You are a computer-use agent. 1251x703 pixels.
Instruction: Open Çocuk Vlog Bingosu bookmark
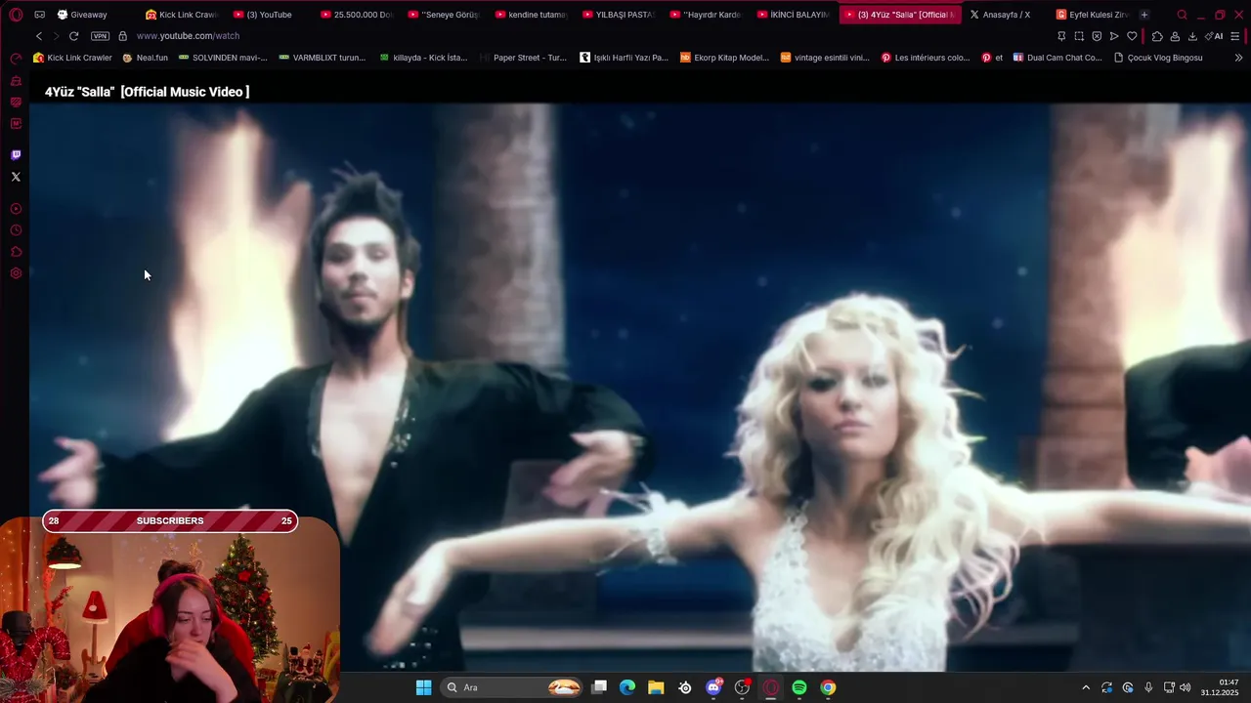1158,58
